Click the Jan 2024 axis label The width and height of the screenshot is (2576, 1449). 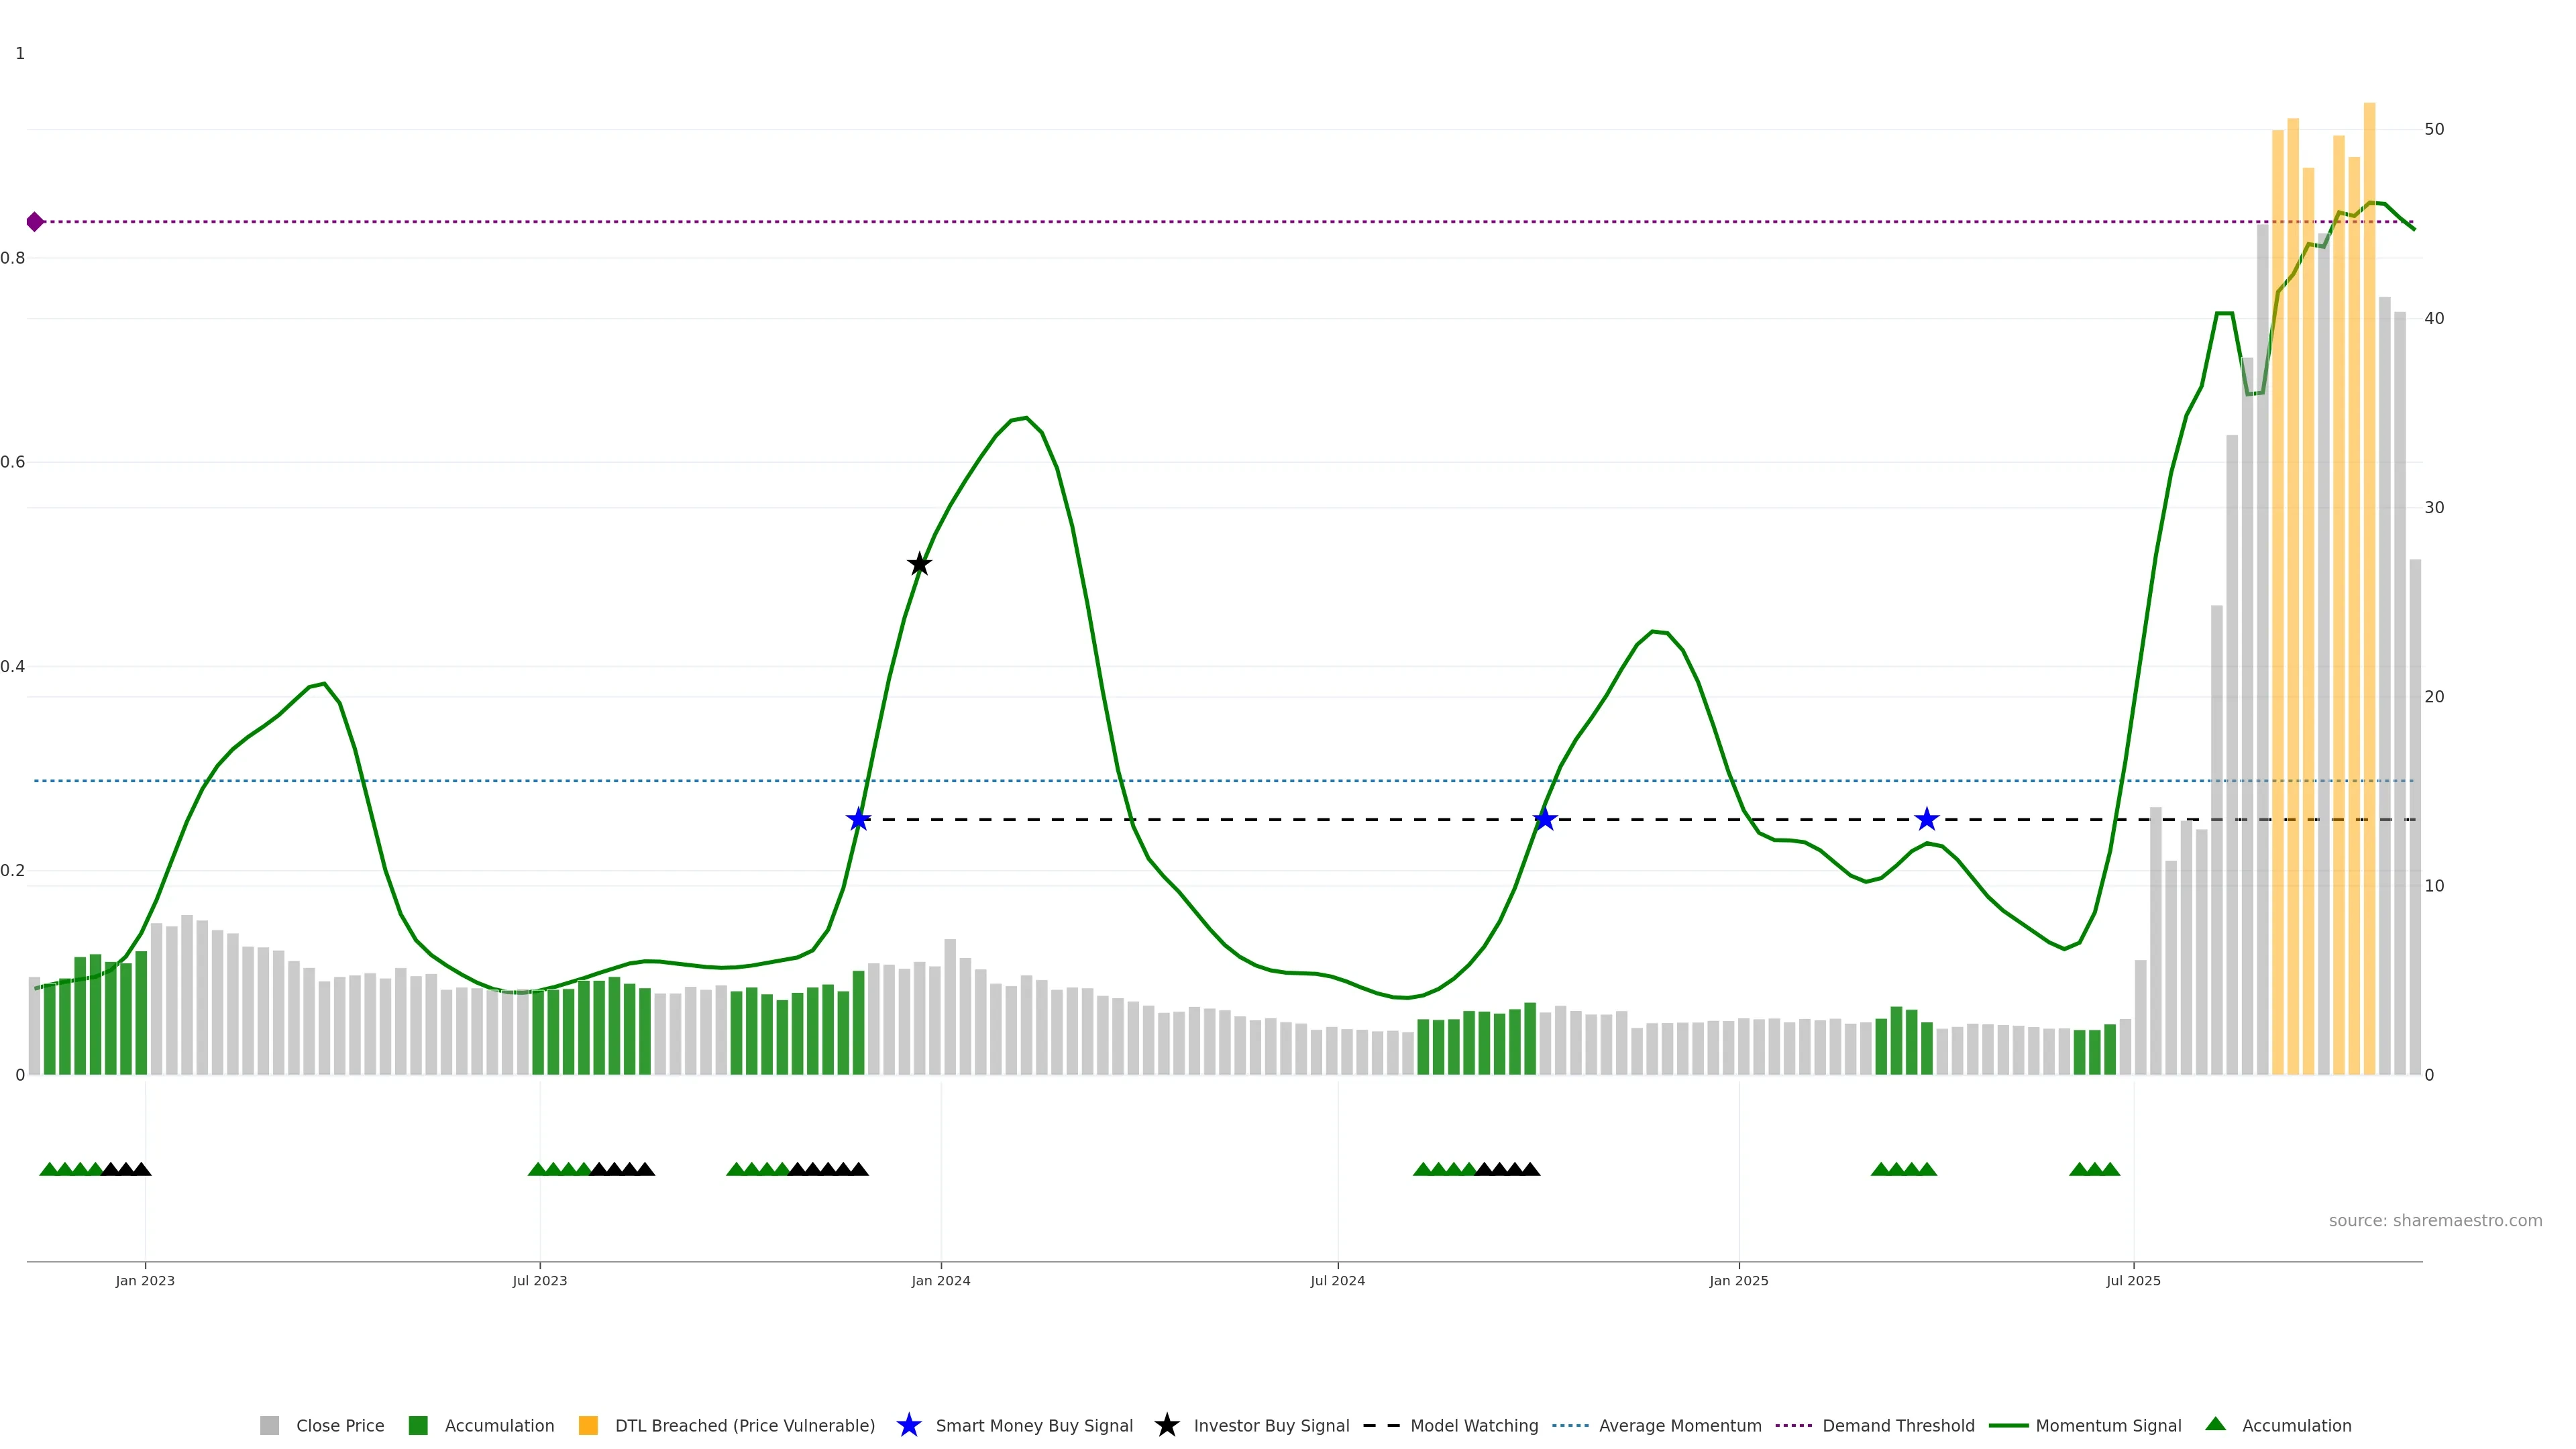[940, 1280]
